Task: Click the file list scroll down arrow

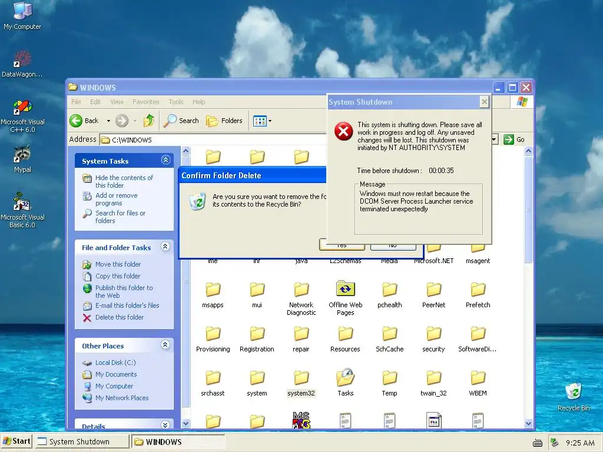Action: 528,424
